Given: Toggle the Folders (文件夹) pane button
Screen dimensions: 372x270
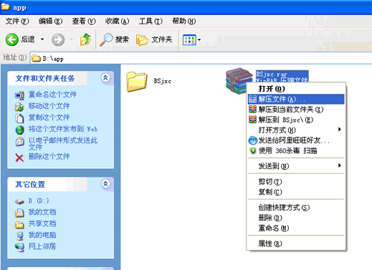Looking at the screenshot, I should [x=154, y=39].
